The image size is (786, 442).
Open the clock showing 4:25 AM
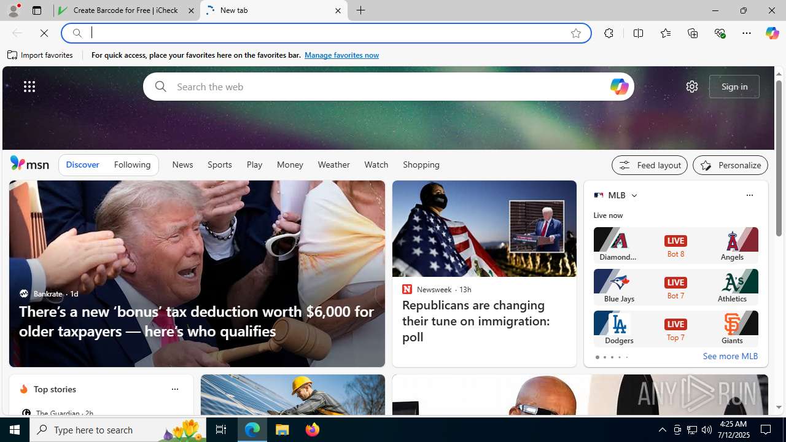coord(733,430)
